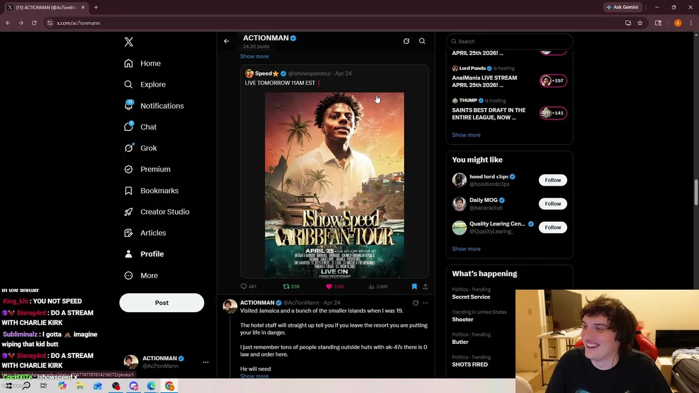Join the +197 listeners space

[553, 81]
